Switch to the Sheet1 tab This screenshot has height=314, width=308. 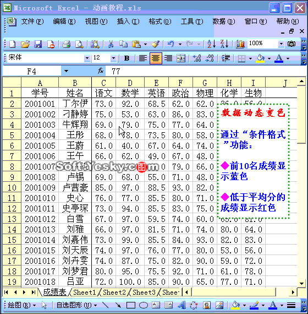(84, 292)
